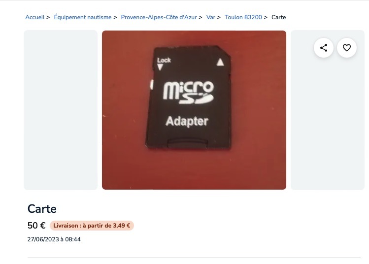
Task: Click the 50 € price
Action: point(36,226)
